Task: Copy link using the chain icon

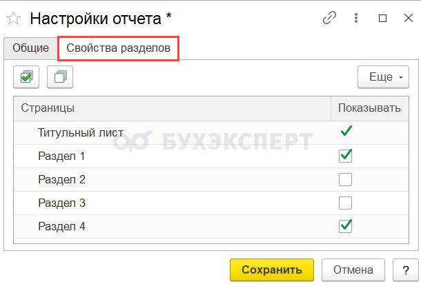Action: pos(329,18)
